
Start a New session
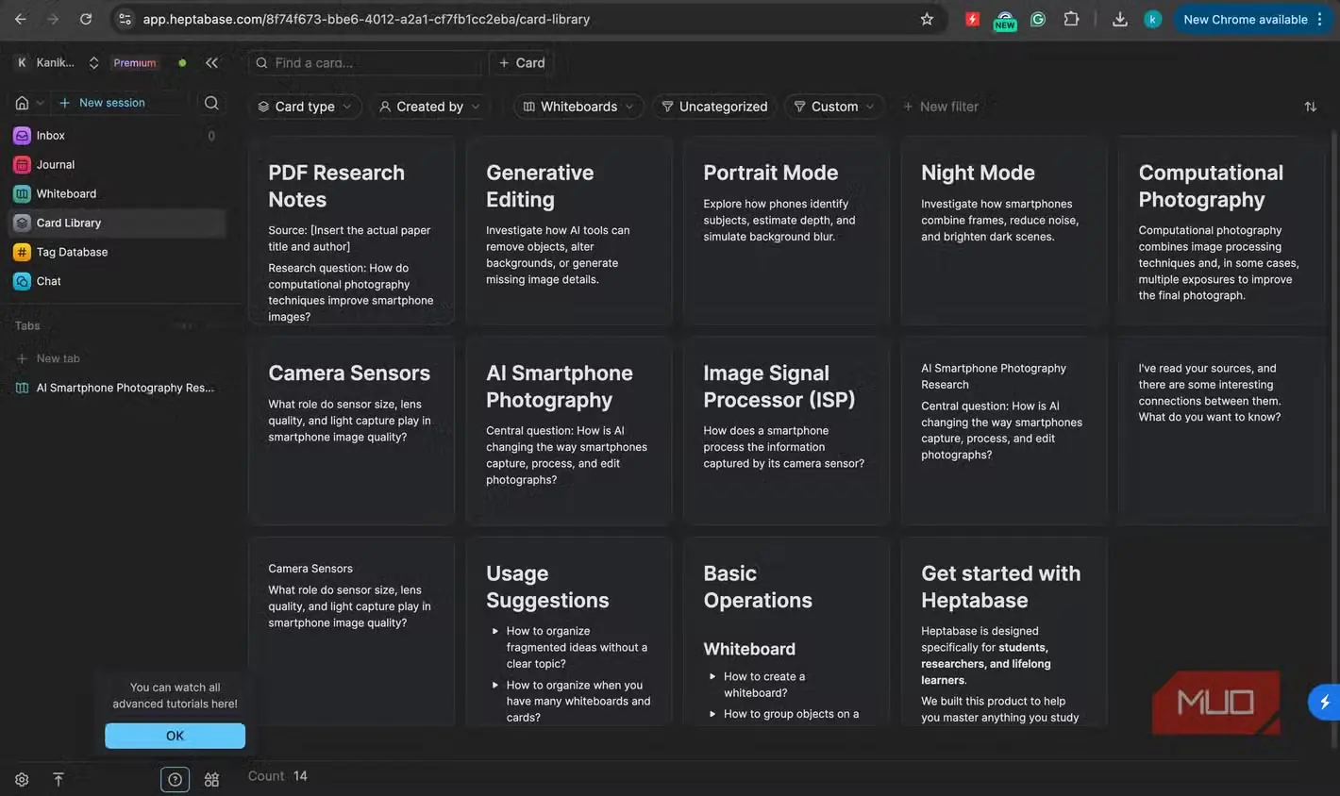point(102,103)
